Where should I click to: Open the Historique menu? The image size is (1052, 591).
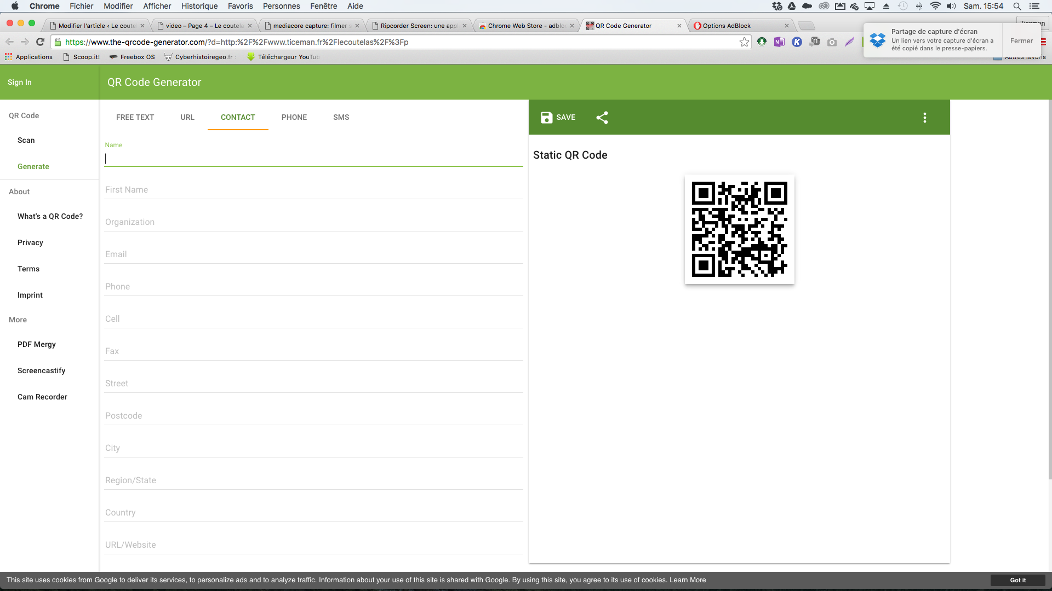point(199,6)
